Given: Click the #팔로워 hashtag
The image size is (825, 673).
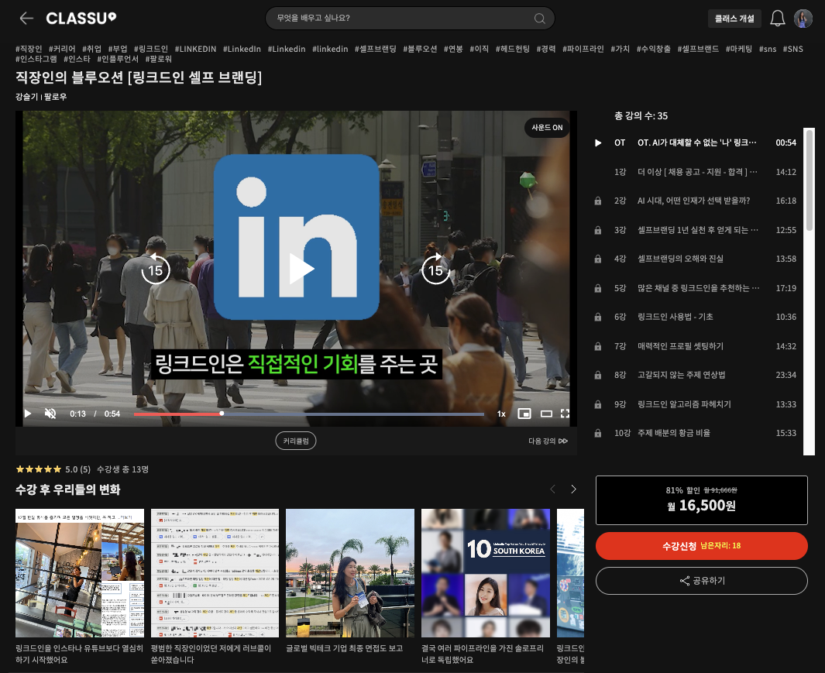Looking at the screenshot, I should coord(158,59).
